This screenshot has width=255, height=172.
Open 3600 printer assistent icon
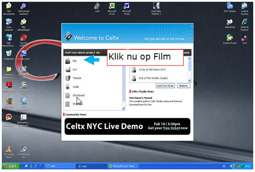tap(24, 9)
